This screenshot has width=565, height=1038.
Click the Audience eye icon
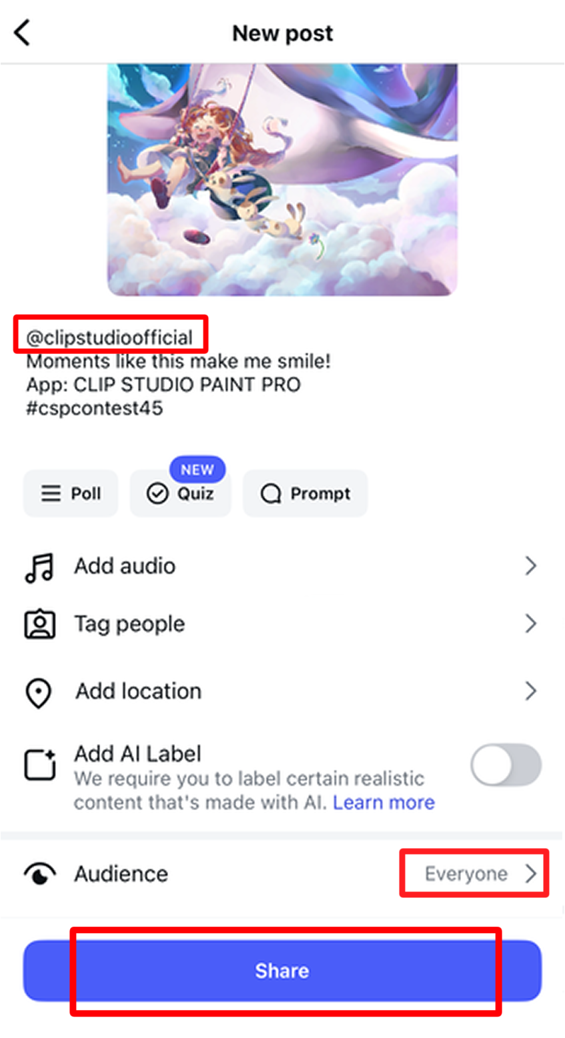coord(39,873)
